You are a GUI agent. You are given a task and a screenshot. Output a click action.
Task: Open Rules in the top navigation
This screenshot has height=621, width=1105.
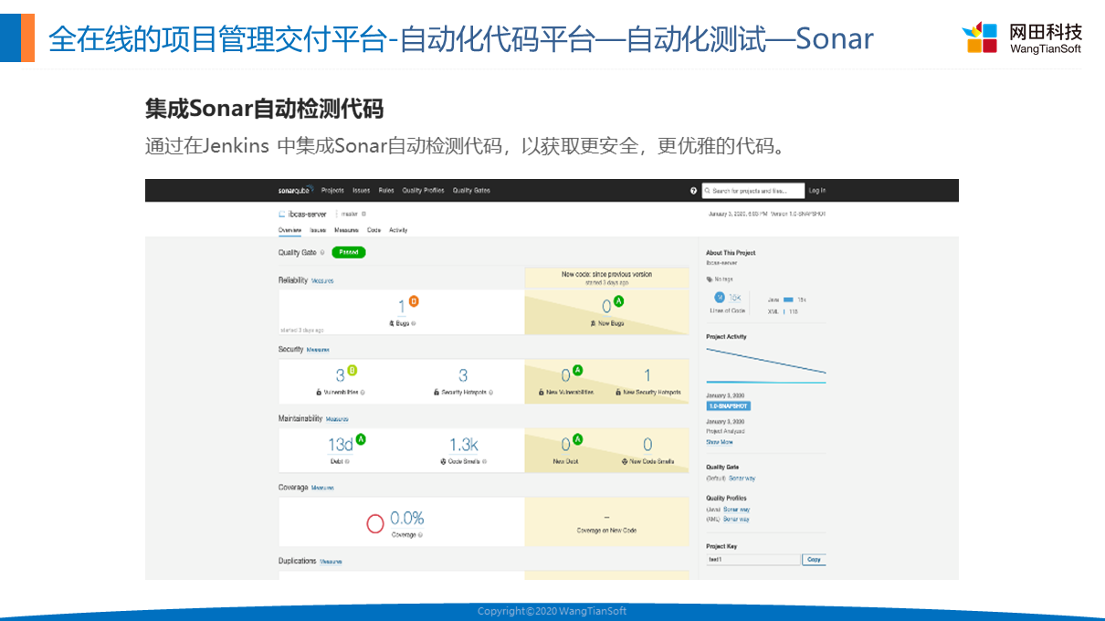click(x=386, y=191)
